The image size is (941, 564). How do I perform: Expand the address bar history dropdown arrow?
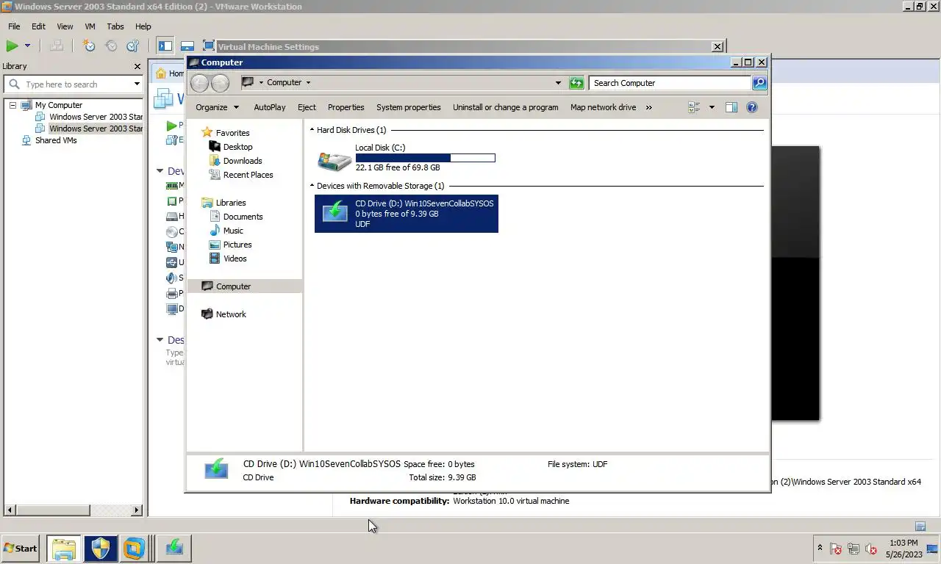pyautogui.click(x=558, y=83)
